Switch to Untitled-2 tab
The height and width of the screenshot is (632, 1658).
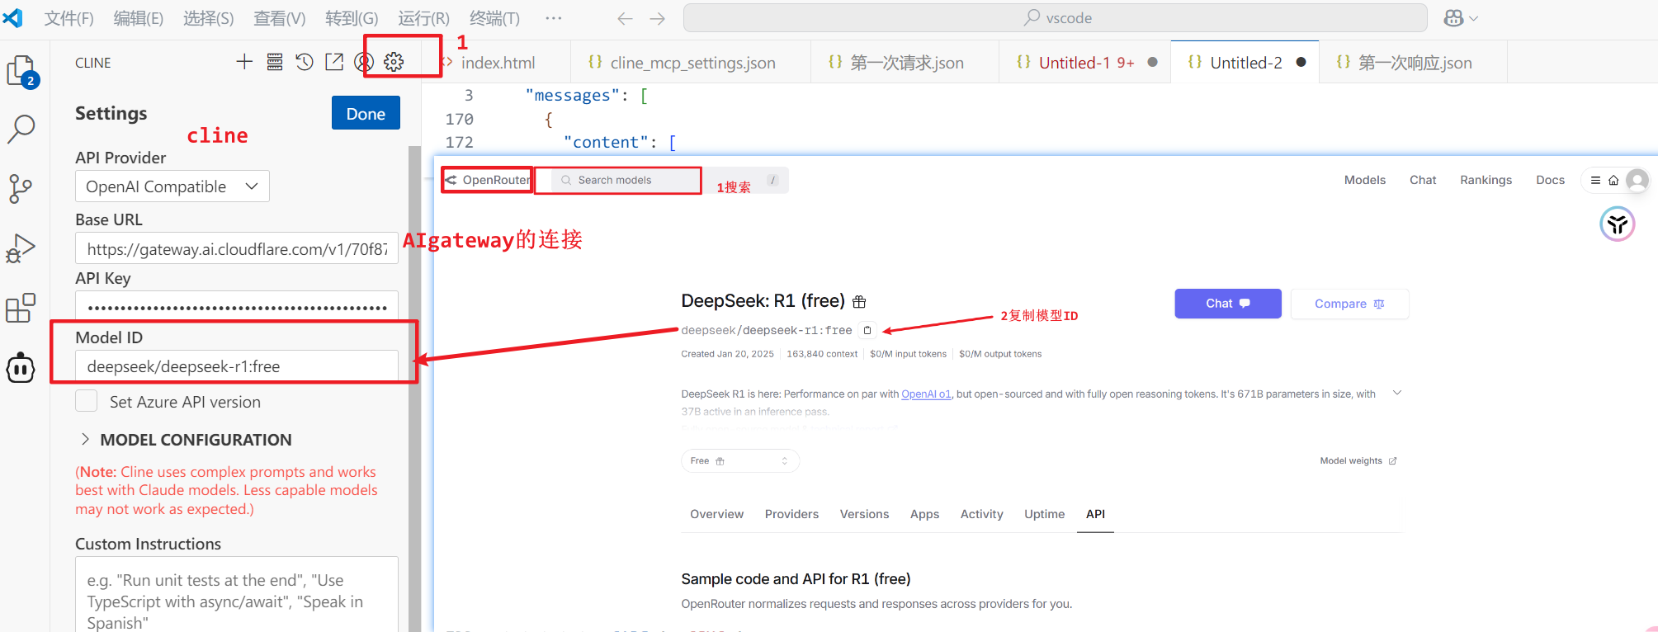(x=1245, y=63)
